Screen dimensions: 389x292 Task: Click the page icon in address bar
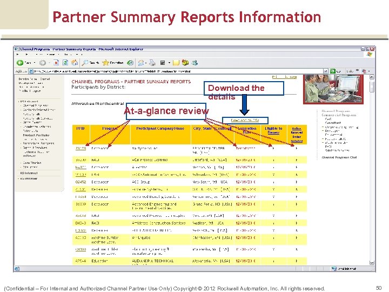tap(31, 71)
